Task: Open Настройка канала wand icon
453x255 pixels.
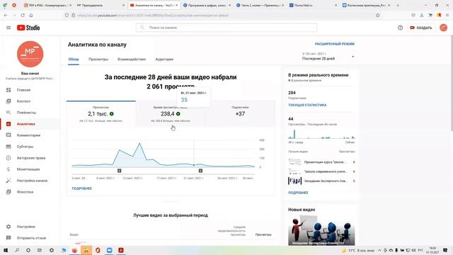Action: click(8, 181)
